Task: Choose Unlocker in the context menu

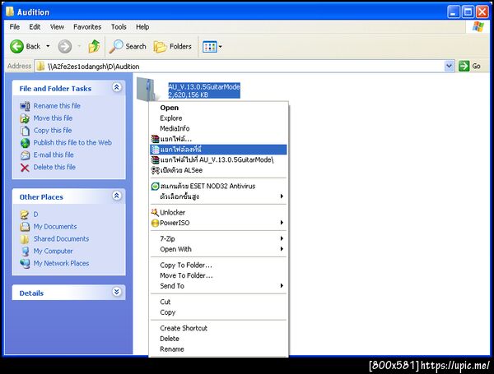Action: (x=219, y=213)
